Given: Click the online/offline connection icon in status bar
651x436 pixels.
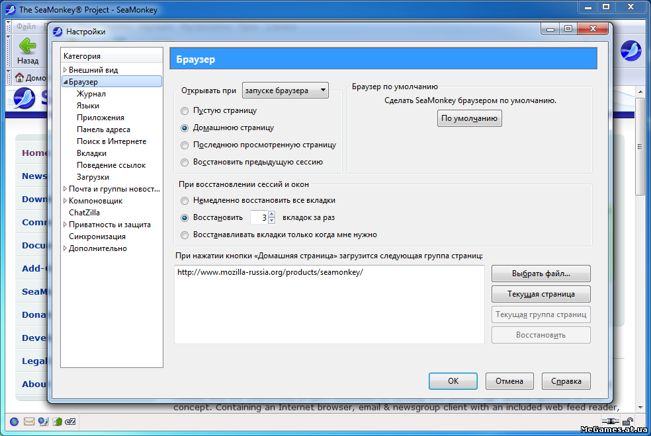Looking at the screenshot, I should point(611,421).
